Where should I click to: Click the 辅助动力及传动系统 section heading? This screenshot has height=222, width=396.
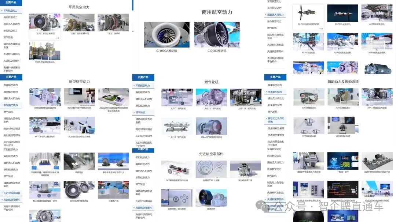(x=343, y=82)
